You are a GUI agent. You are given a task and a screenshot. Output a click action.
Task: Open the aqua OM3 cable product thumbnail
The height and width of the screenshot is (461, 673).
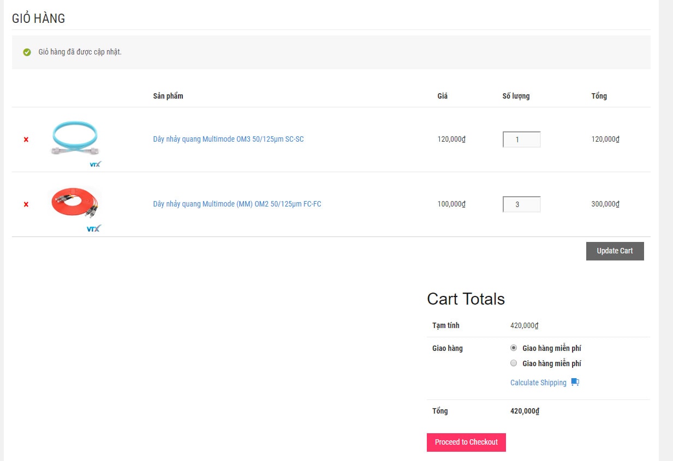(75, 139)
